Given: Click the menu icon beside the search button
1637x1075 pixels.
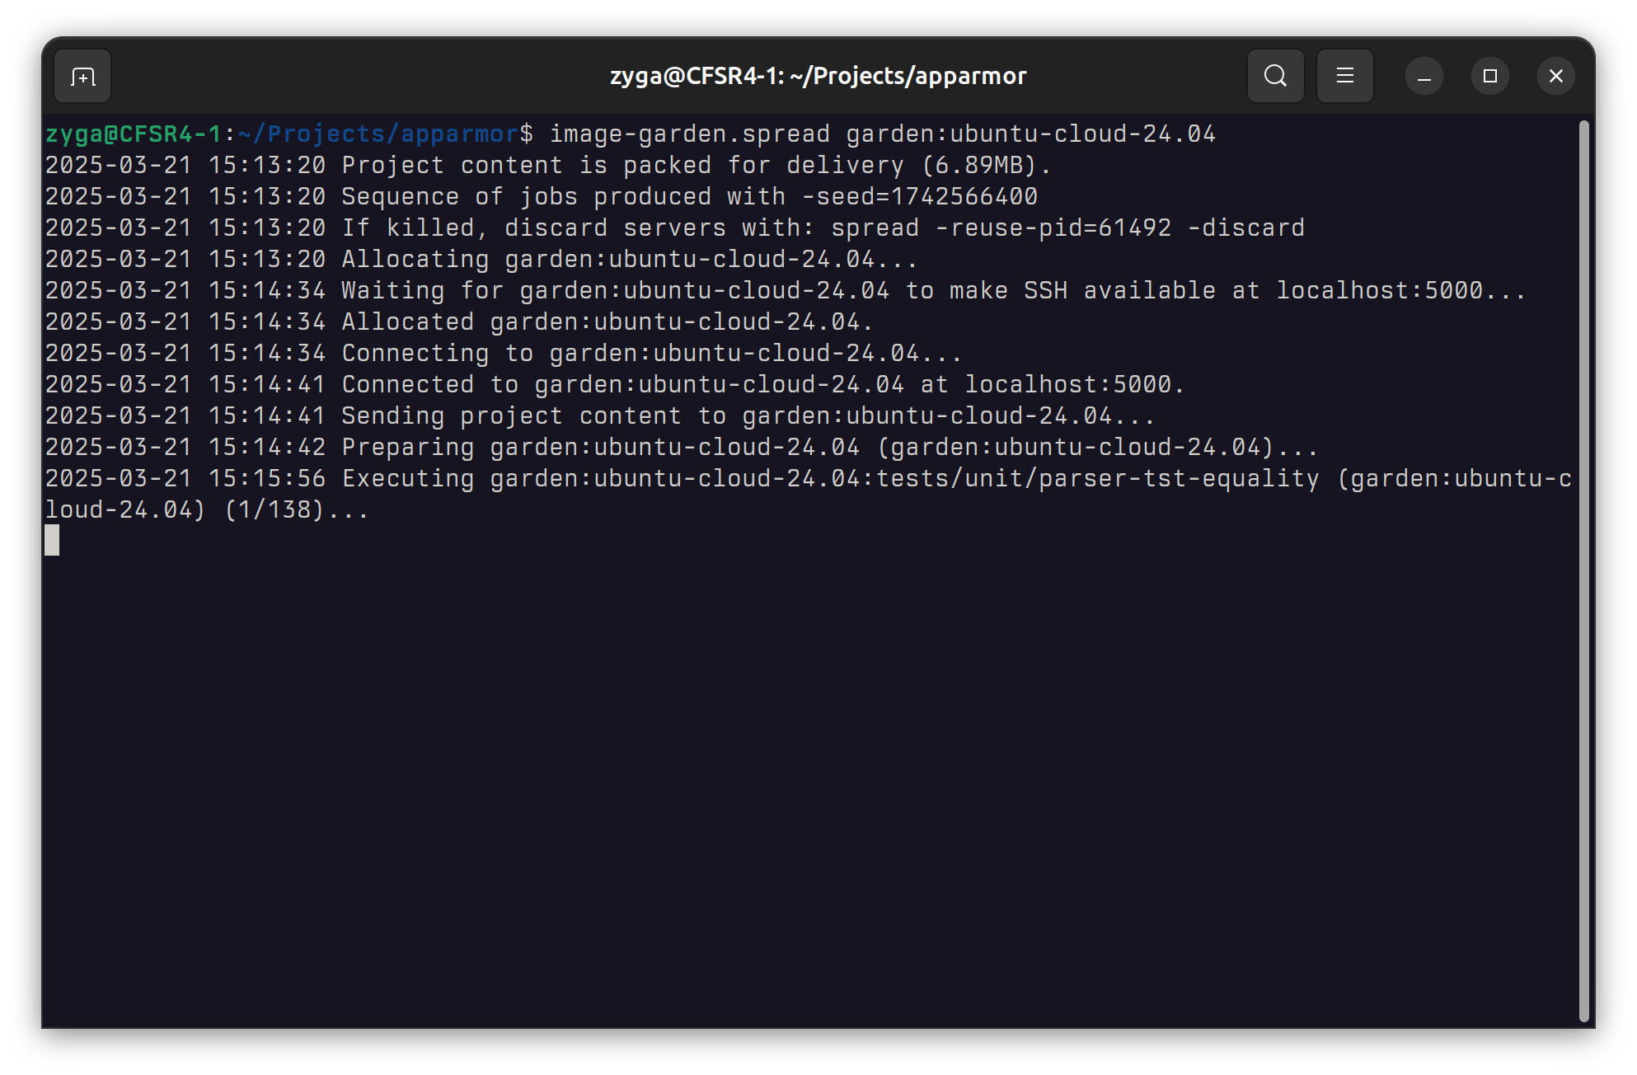Looking at the screenshot, I should (1344, 75).
